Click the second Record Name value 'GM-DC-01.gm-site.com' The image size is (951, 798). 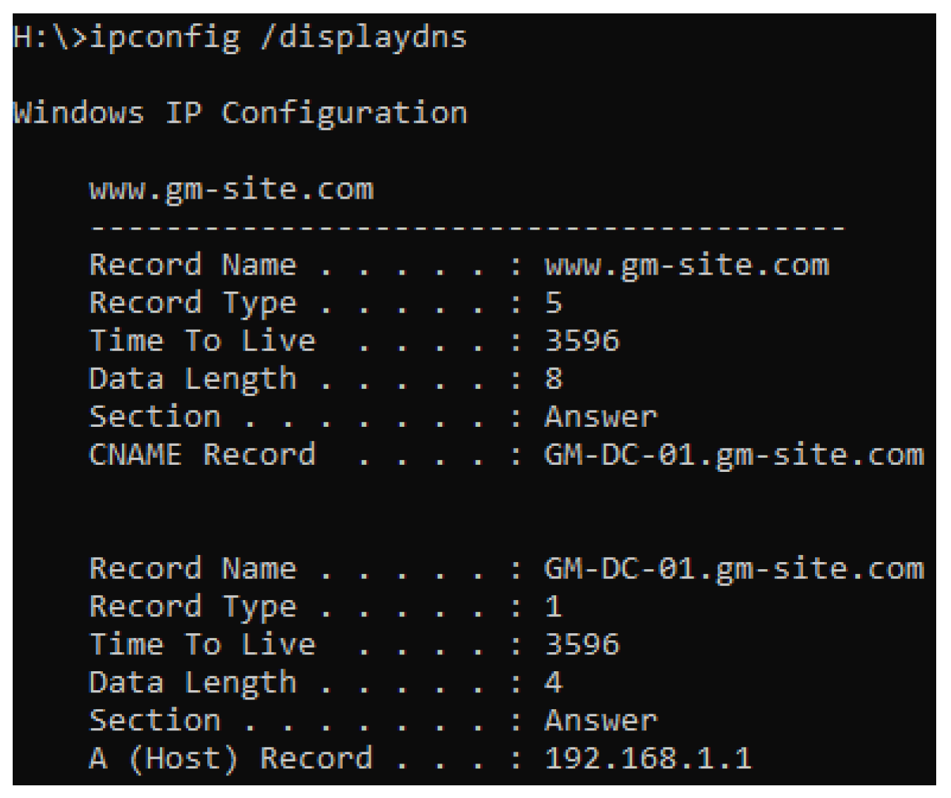[x=734, y=569]
